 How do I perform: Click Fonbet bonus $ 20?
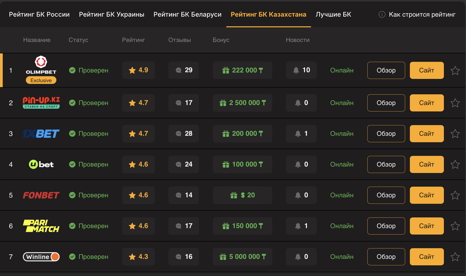pos(242,195)
